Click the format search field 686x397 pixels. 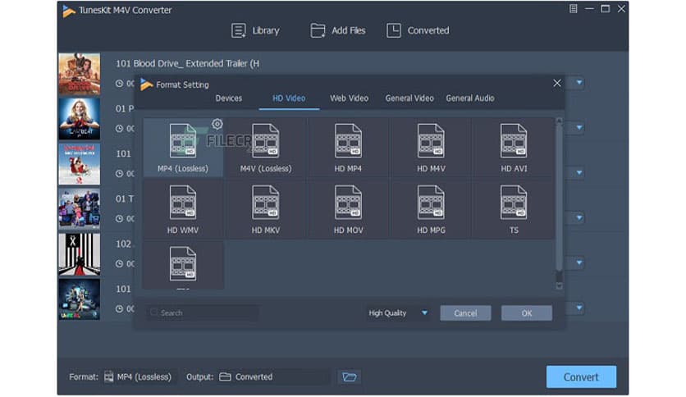tap(203, 313)
